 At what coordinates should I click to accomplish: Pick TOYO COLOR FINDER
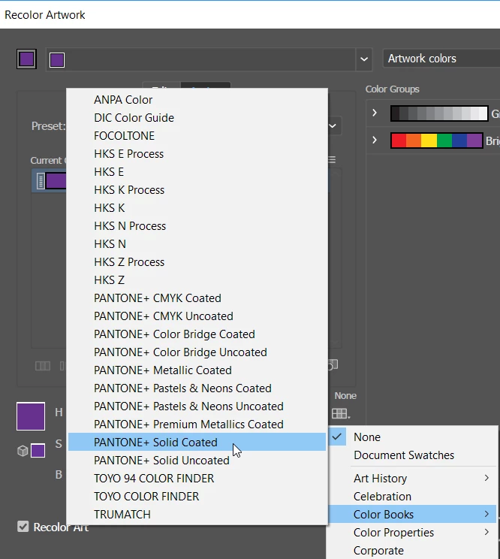[x=197, y=497]
